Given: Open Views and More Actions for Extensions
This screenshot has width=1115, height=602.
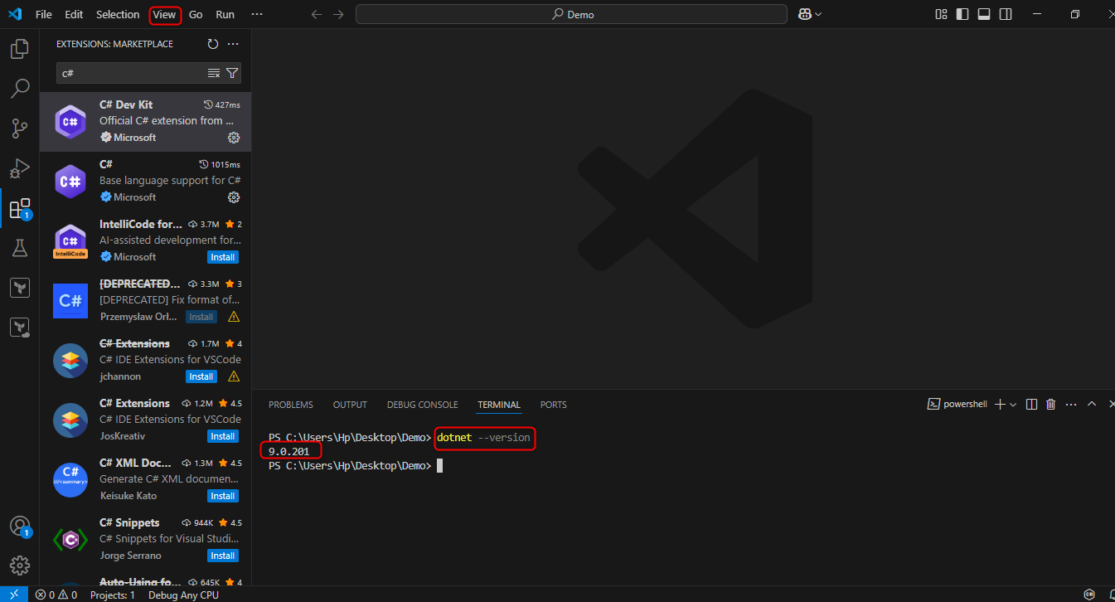Looking at the screenshot, I should [233, 44].
